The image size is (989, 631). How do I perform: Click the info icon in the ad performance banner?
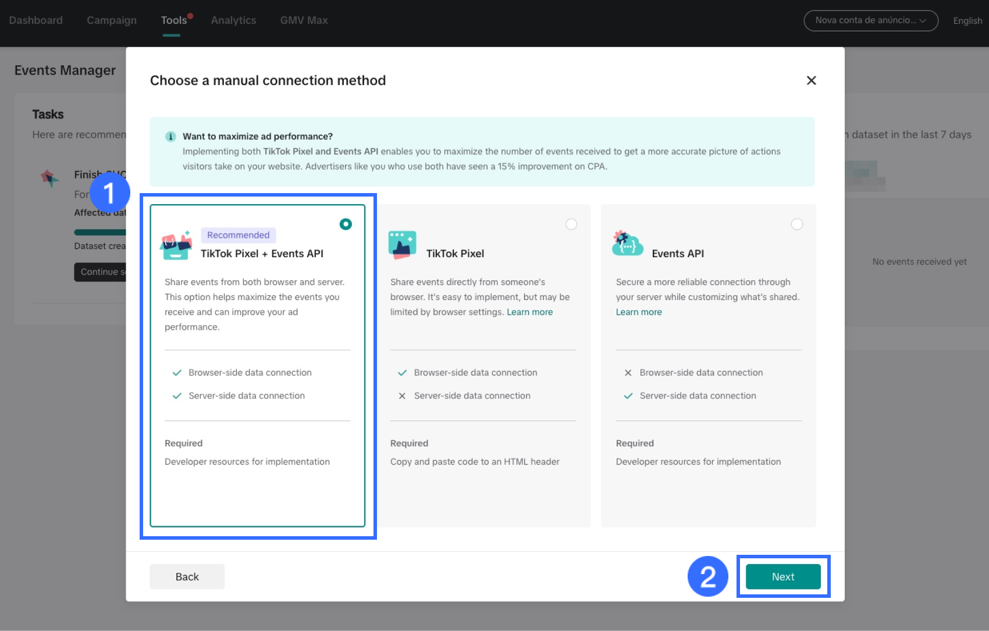pos(170,137)
